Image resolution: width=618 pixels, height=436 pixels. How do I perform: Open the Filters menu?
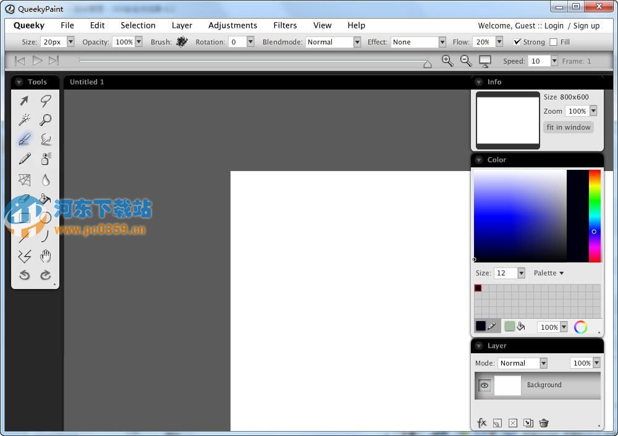[285, 25]
